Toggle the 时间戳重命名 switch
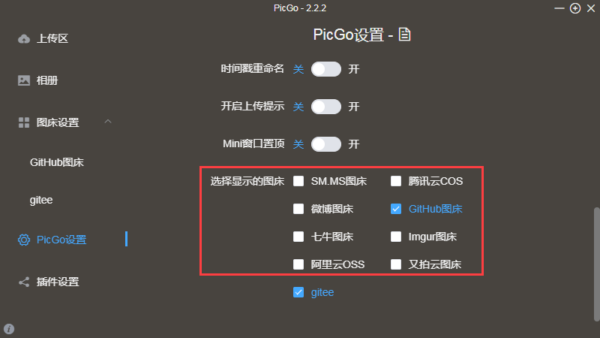600x338 pixels. tap(326, 69)
